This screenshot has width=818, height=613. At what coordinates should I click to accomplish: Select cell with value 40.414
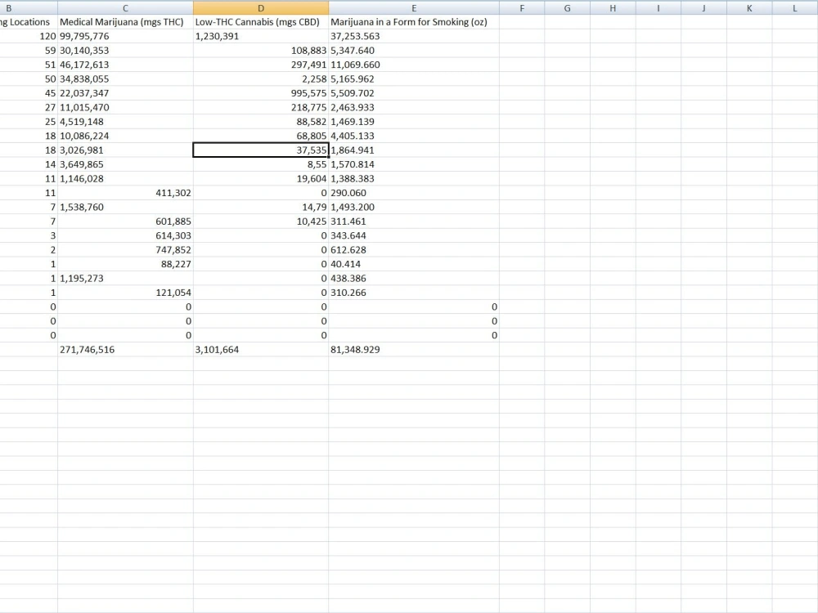[414, 264]
